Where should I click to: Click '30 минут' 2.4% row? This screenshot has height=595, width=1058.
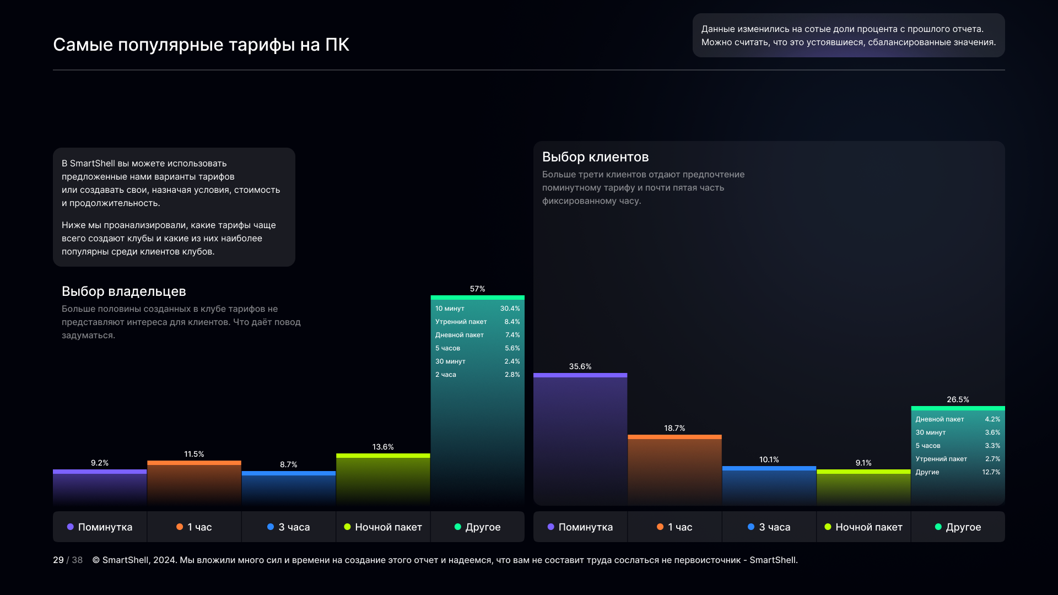click(x=478, y=361)
